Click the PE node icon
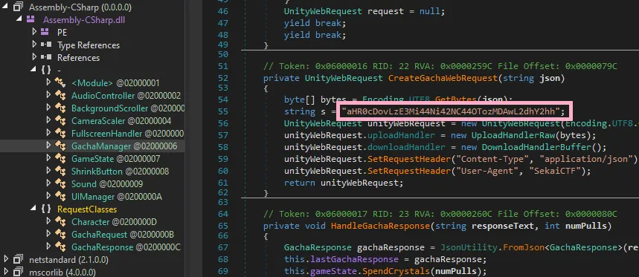639x277 pixels. coord(45,32)
